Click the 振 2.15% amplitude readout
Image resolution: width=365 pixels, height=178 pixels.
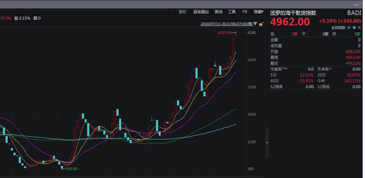click(22, 18)
